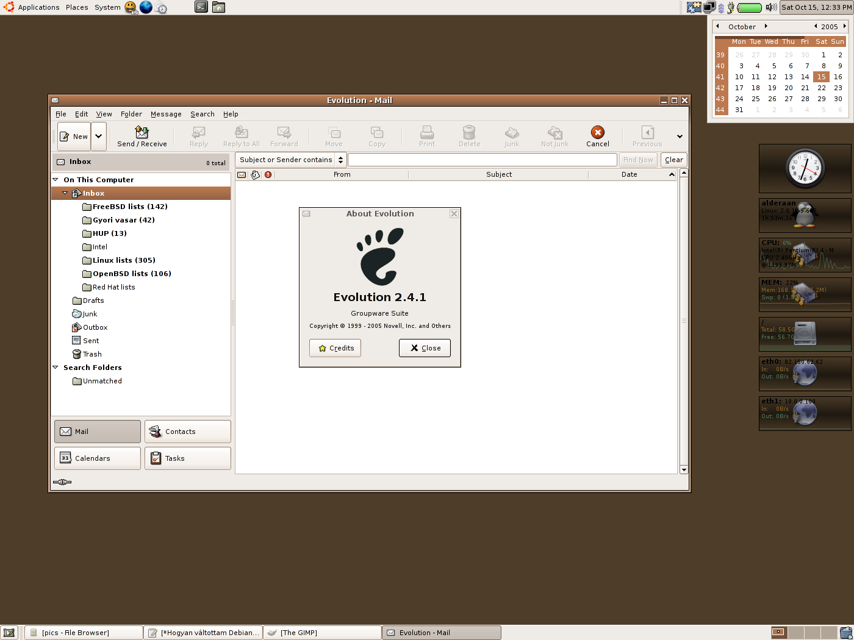This screenshot has height=640, width=854.
Task: Click Credits in About Evolution dialog
Action: click(335, 348)
